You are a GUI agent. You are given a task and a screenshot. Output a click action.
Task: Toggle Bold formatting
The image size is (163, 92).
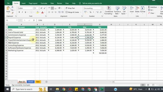[19, 12]
